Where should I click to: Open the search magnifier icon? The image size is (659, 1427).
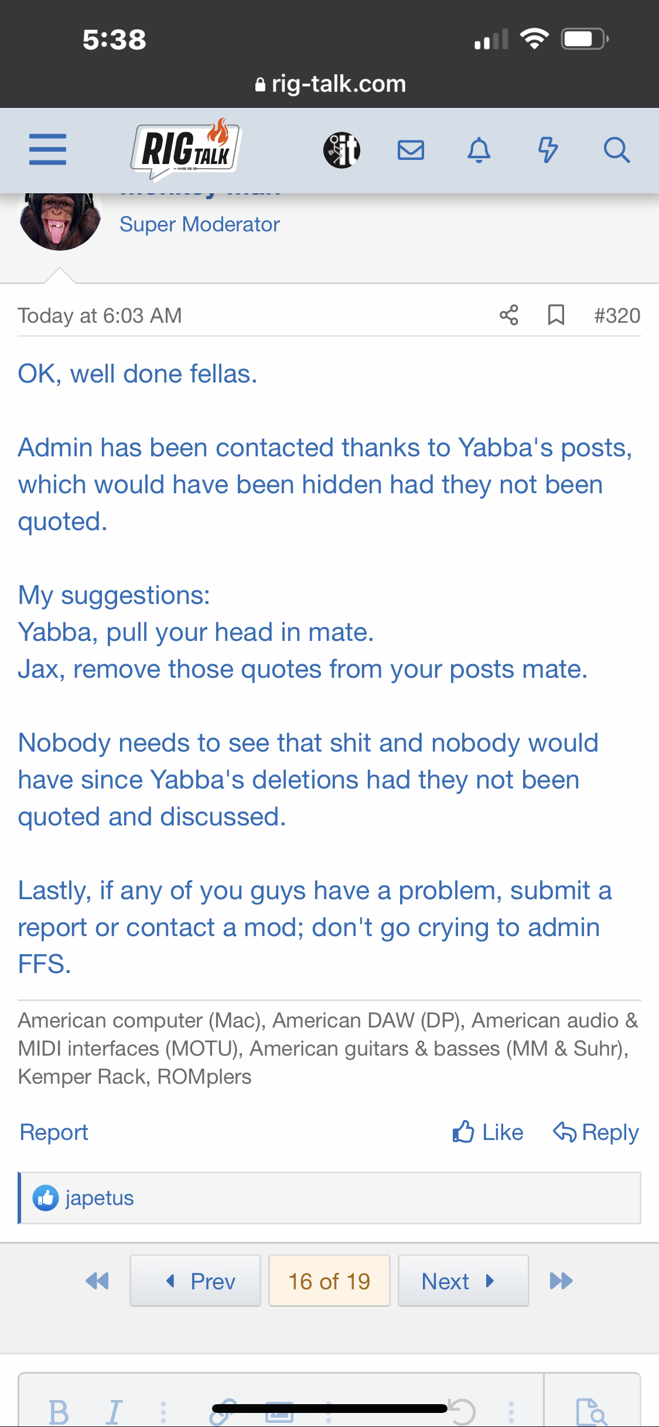coord(616,150)
